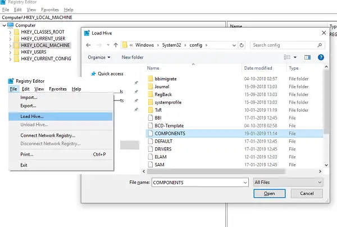Viewport: 337px width, 227px height.
Task: Click the TxR folder icon
Action: click(x=151, y=110)
